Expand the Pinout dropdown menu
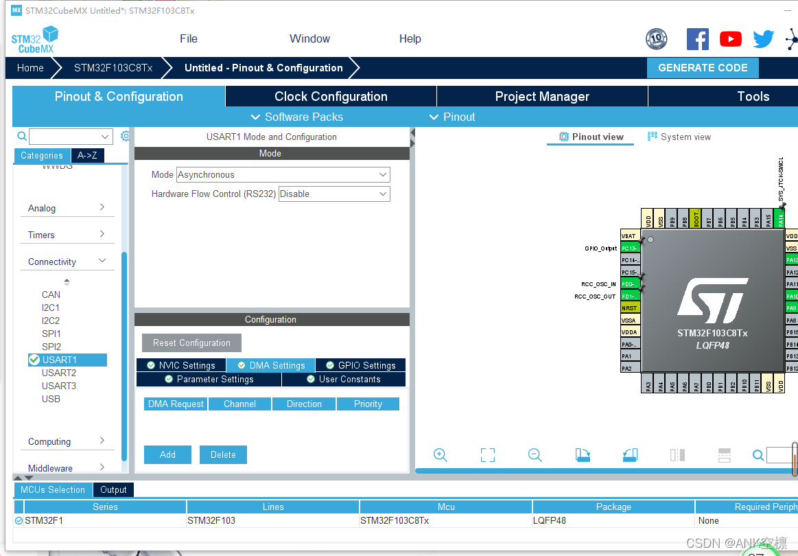 [x=452, y=117]
